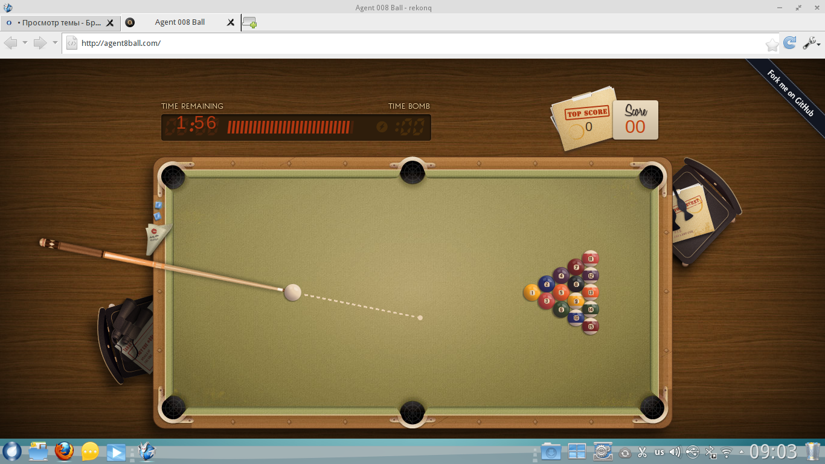Click the top center pocket
Viewport: 825px width, 464px height.
click(x=412, y=173)
